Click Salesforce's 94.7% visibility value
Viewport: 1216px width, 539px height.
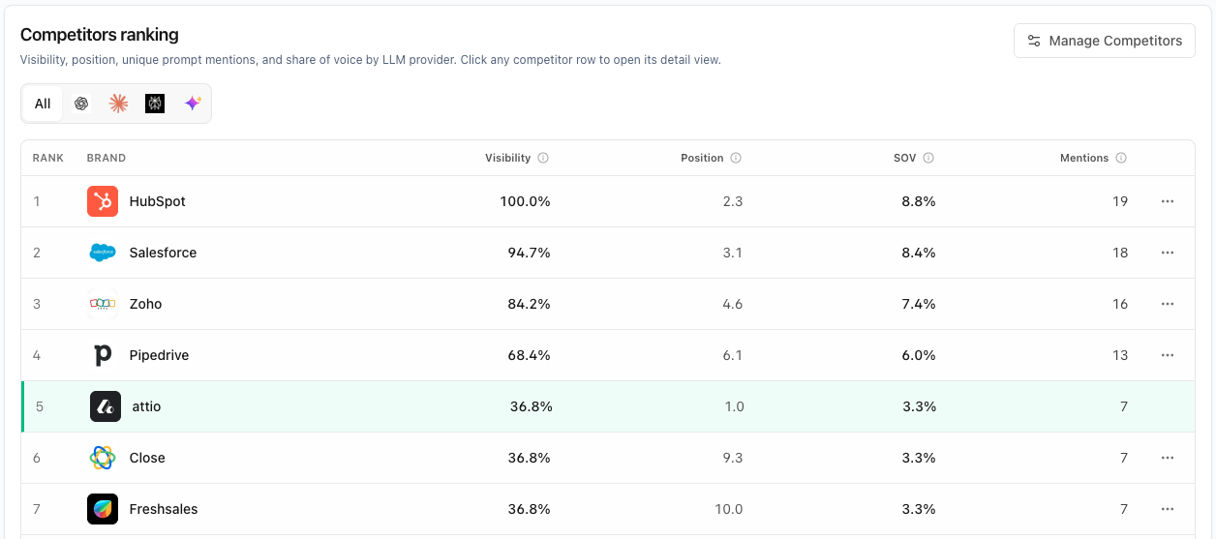(x=530, y=253)
